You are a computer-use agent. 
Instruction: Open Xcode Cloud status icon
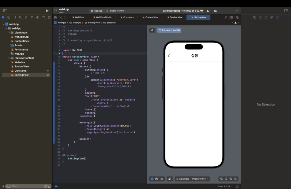click(215, 11)
